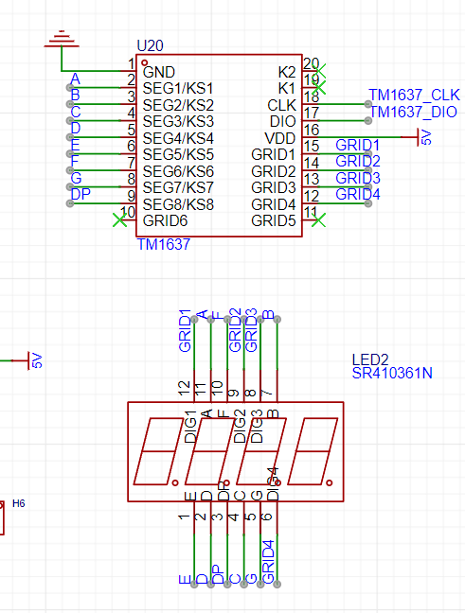Select the H6 component label

[18, 503]
